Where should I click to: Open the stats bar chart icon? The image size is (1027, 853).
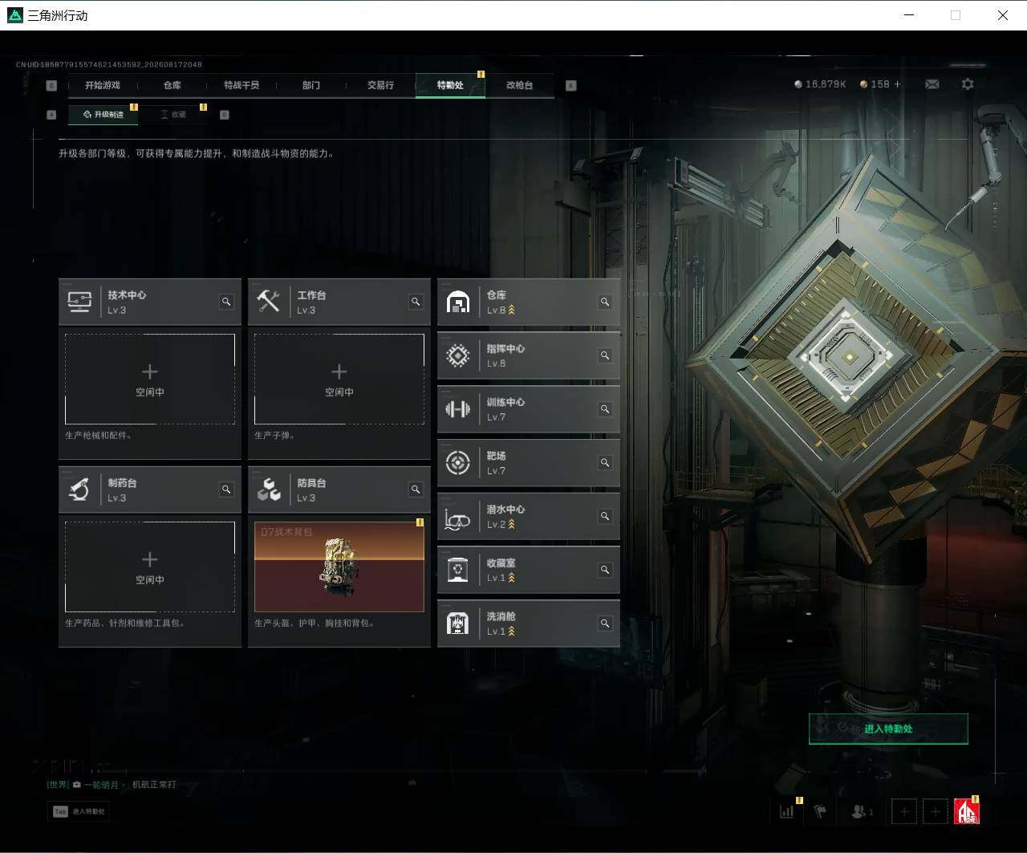(x=787, y=811)
